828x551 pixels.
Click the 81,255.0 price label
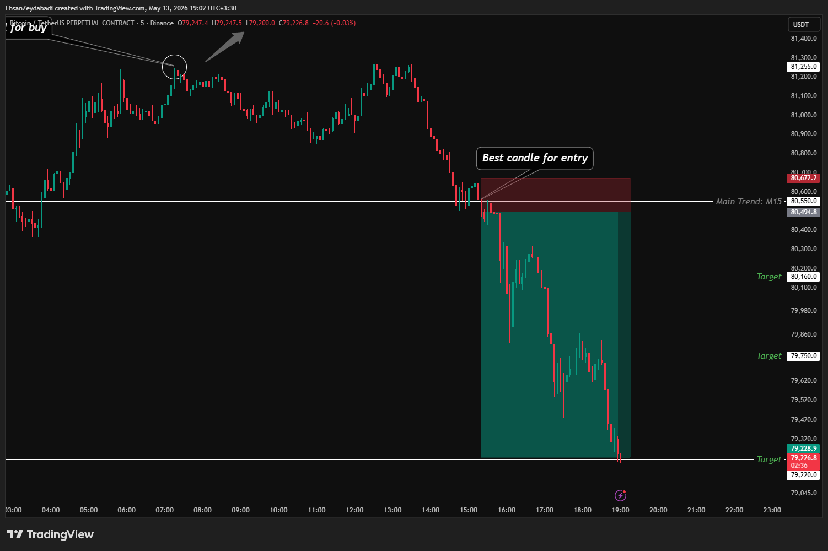click(803, 67)
